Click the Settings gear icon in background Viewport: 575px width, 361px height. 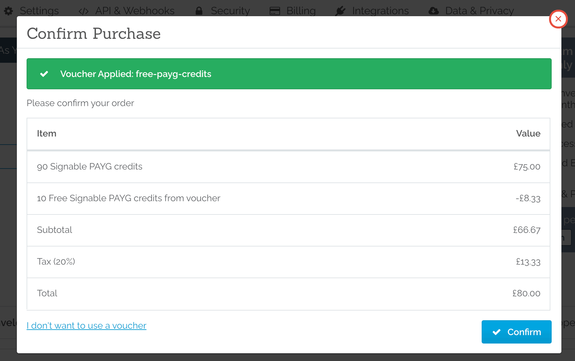[x=9, y=11]
